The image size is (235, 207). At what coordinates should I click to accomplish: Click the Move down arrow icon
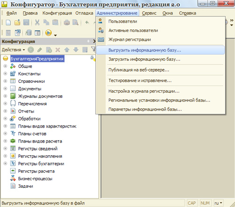coord(76,50)
